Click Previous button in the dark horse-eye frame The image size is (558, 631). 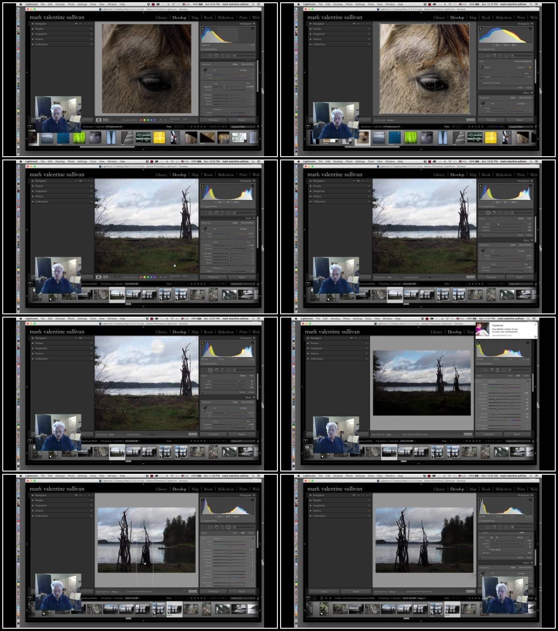pyautogui.click(x=214, y=120)
